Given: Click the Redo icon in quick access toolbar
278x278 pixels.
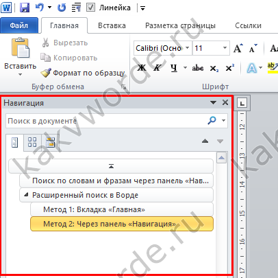Looking at the screenshot, I should pyautogui.click(x=62, y=8).
